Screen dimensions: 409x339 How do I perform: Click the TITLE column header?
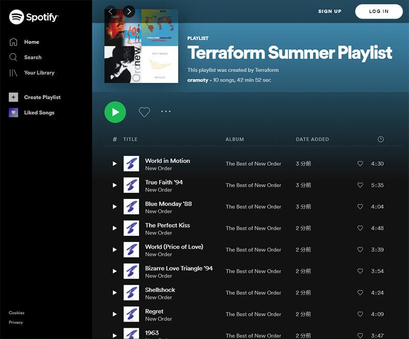point(130,140)
